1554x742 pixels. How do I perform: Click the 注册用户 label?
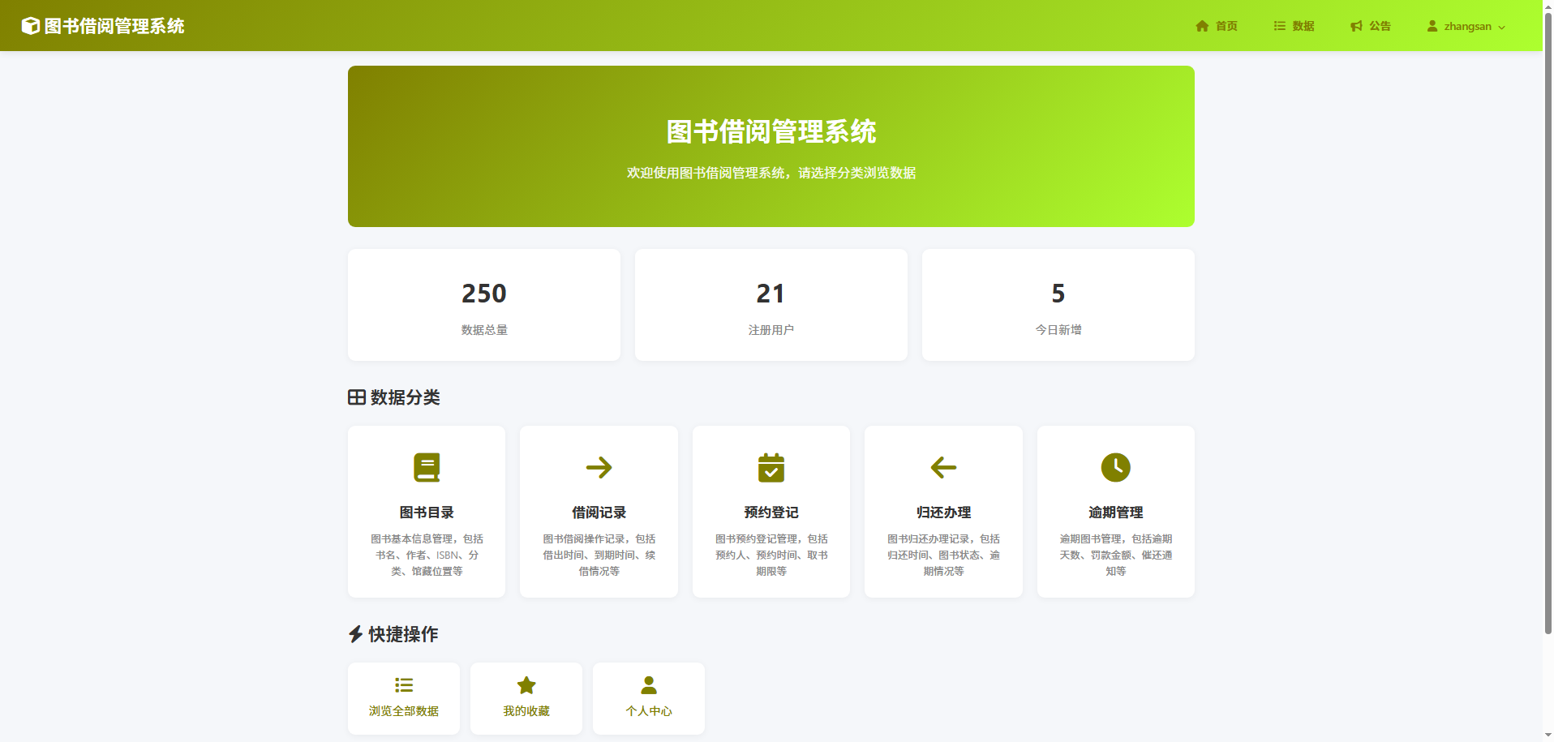coord(771,330)
